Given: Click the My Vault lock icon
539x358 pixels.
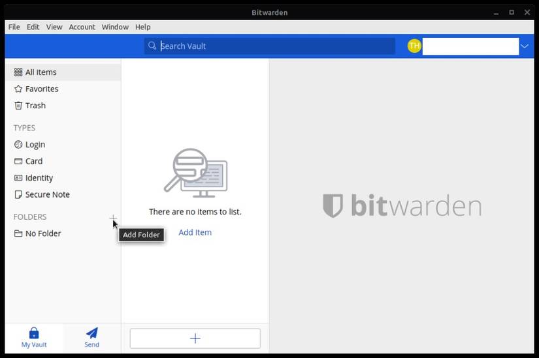Looking at the screenshot, I should tap(34, 333).
